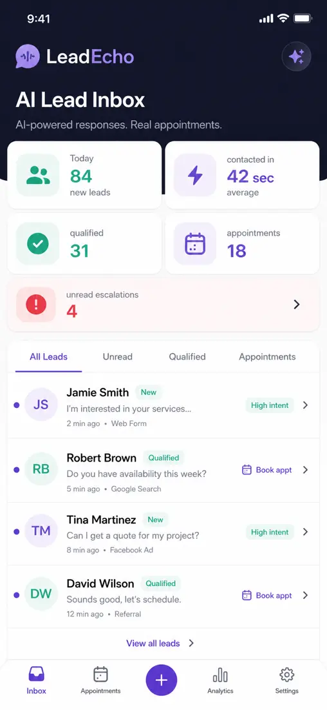The image size is (327, 710).
Task: Open the View all leads link
Action: 160,644
